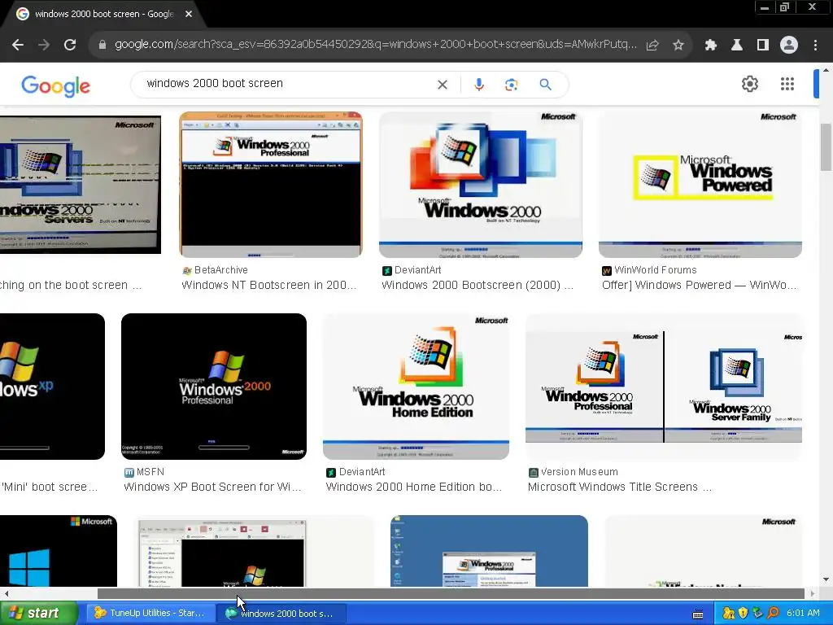This screenshot has width=833, height=625.
Task: Open the MSFN black Windows 2000 Professional thumbnail
Action: pyautogui.click(x=214, y=387)
